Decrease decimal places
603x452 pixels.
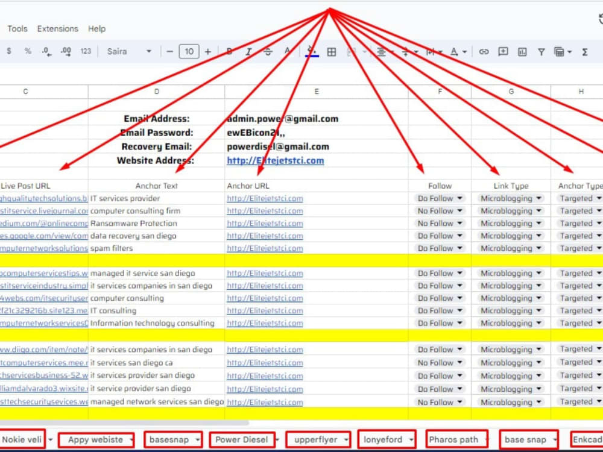tap(46, 51)
